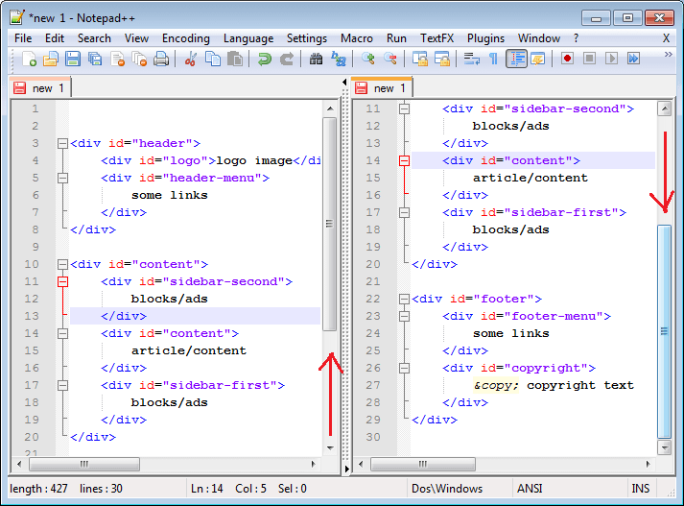Viewport: 684px width, 506px height.
Task: Collapse the footer div fold on line 22
Action: click(x=404, y=299)
